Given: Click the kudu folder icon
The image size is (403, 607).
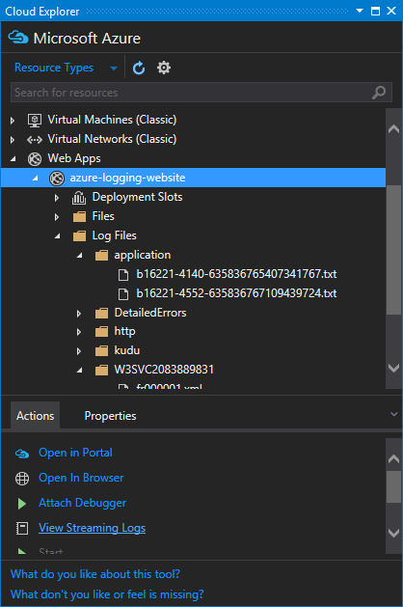Looking at the screenshot, I should [101, 350].
